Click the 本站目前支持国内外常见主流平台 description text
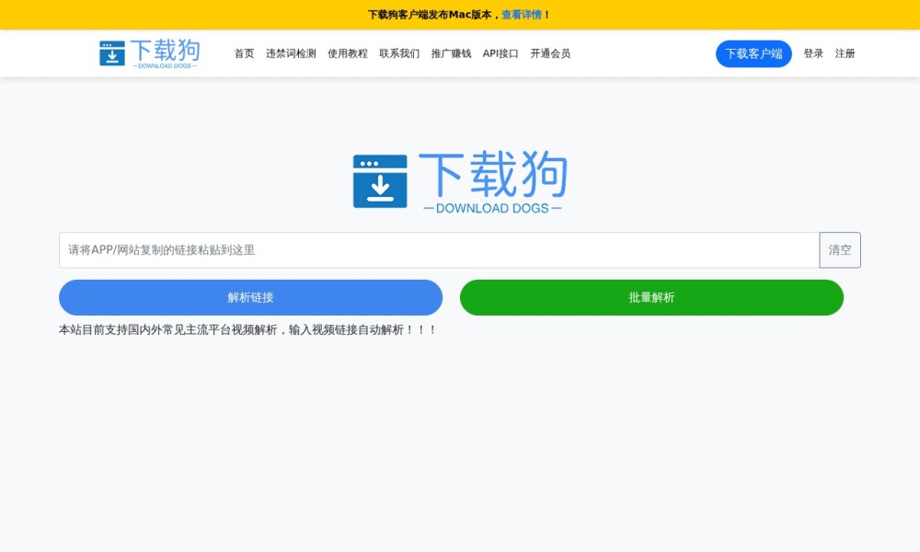The height and width of the screenshot is (552, 920). [247, 329]
